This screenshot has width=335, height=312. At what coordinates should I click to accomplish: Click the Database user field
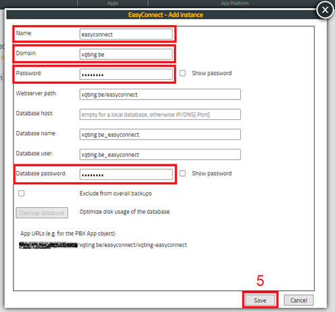(160, 154)
